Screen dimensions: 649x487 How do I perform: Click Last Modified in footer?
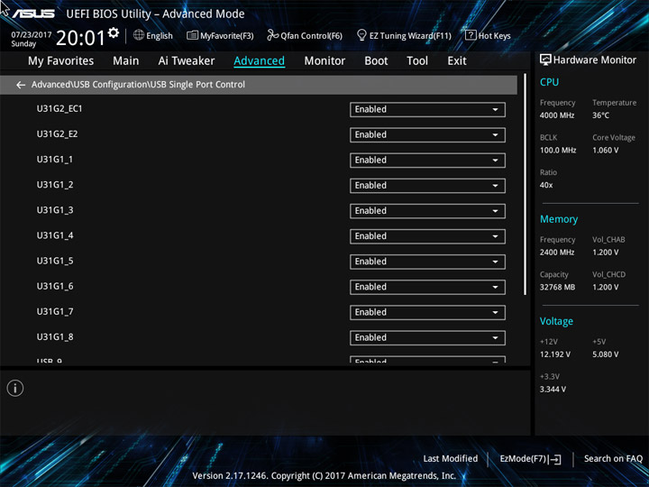pos(451,458)
